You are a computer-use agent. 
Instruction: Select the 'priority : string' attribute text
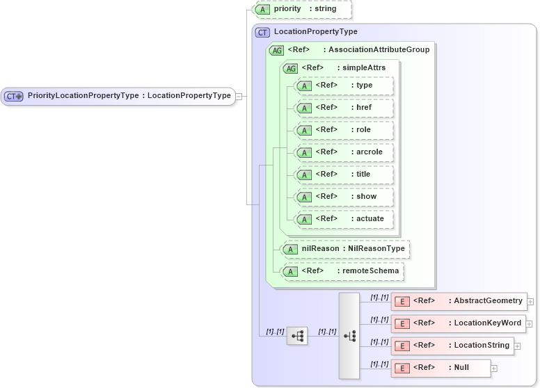tap(305, 8)
